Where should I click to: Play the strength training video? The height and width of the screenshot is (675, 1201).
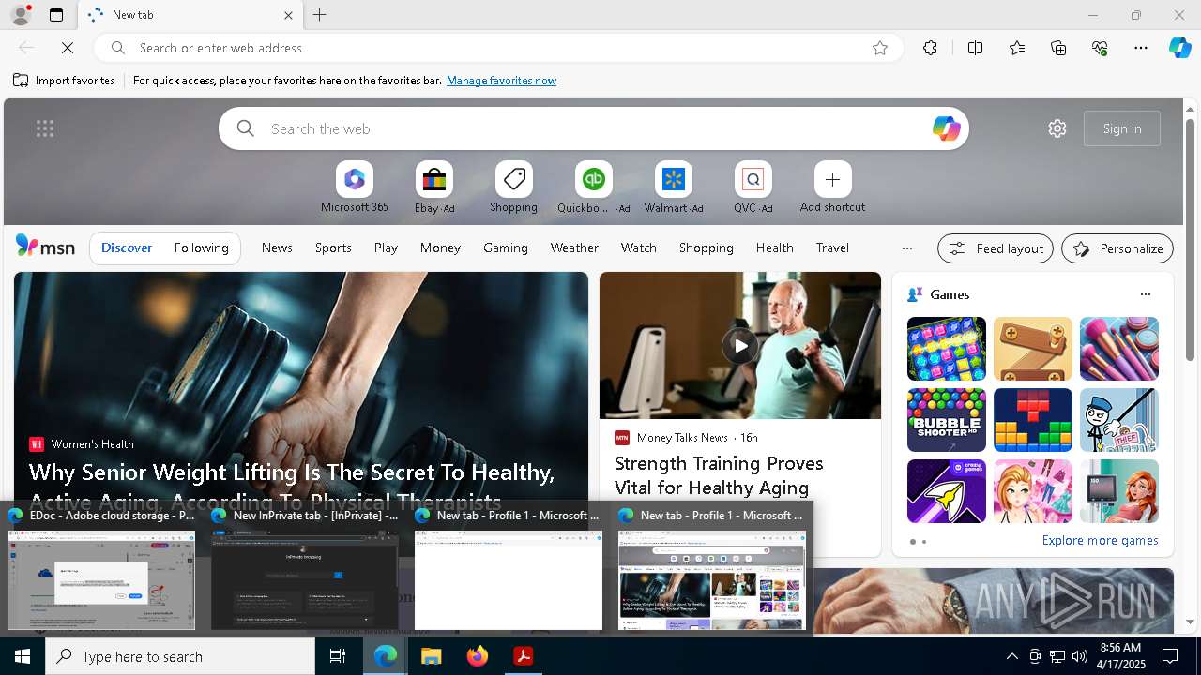pyautogui.click(x=739, y=345)
